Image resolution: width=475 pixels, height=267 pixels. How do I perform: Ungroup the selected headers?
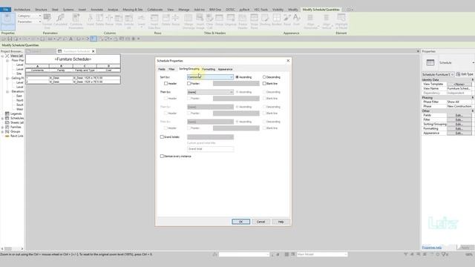pyautogui.click(x=231, y=20)
